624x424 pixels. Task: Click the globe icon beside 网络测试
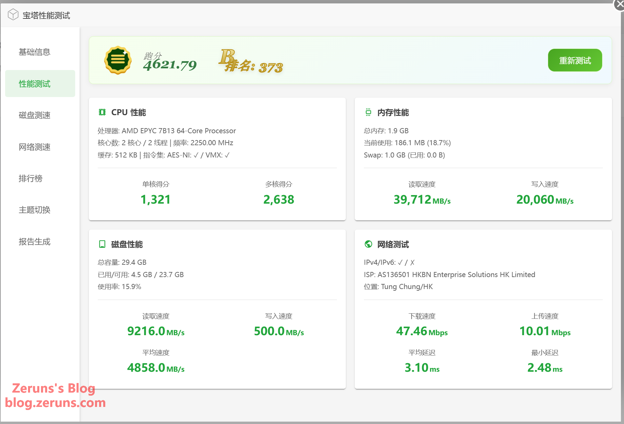click(368, 244)
